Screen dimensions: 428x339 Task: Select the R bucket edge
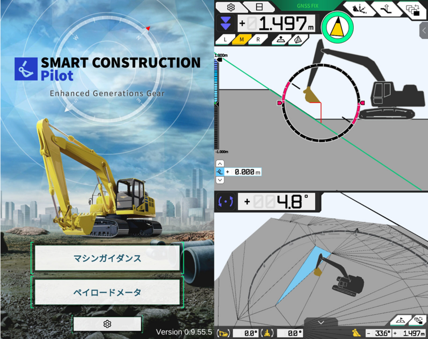tap(258, 40)
